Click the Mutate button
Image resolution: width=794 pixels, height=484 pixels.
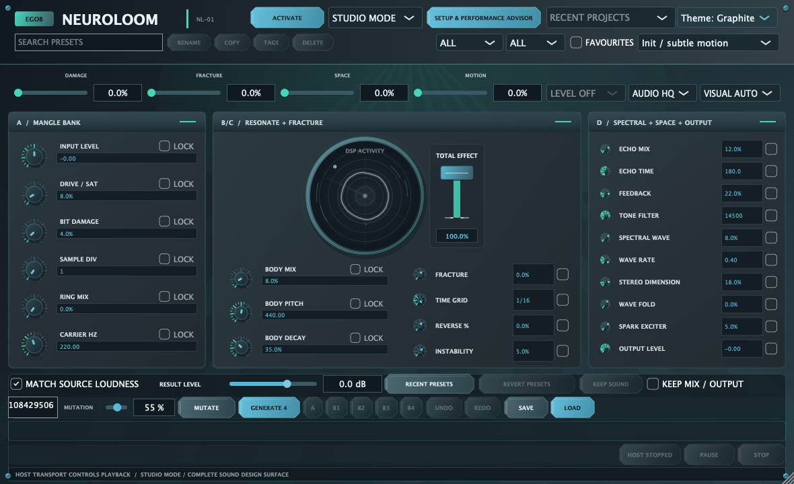207,407
